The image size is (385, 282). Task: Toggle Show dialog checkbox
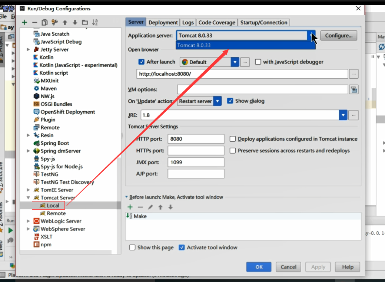tap(230, 101)
